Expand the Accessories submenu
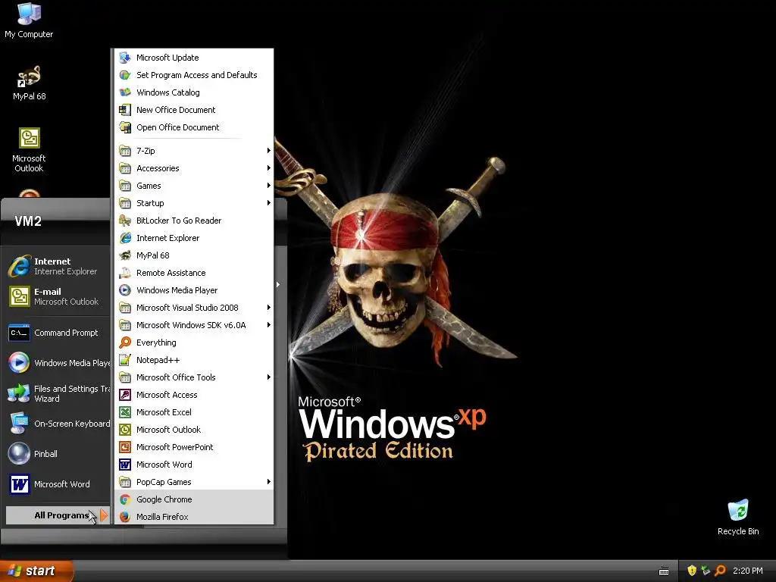Image resolution: width=776 pixels, height=582 pixels. 194,168
